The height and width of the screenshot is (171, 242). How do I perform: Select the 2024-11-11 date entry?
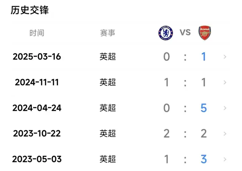pos(37,83)
